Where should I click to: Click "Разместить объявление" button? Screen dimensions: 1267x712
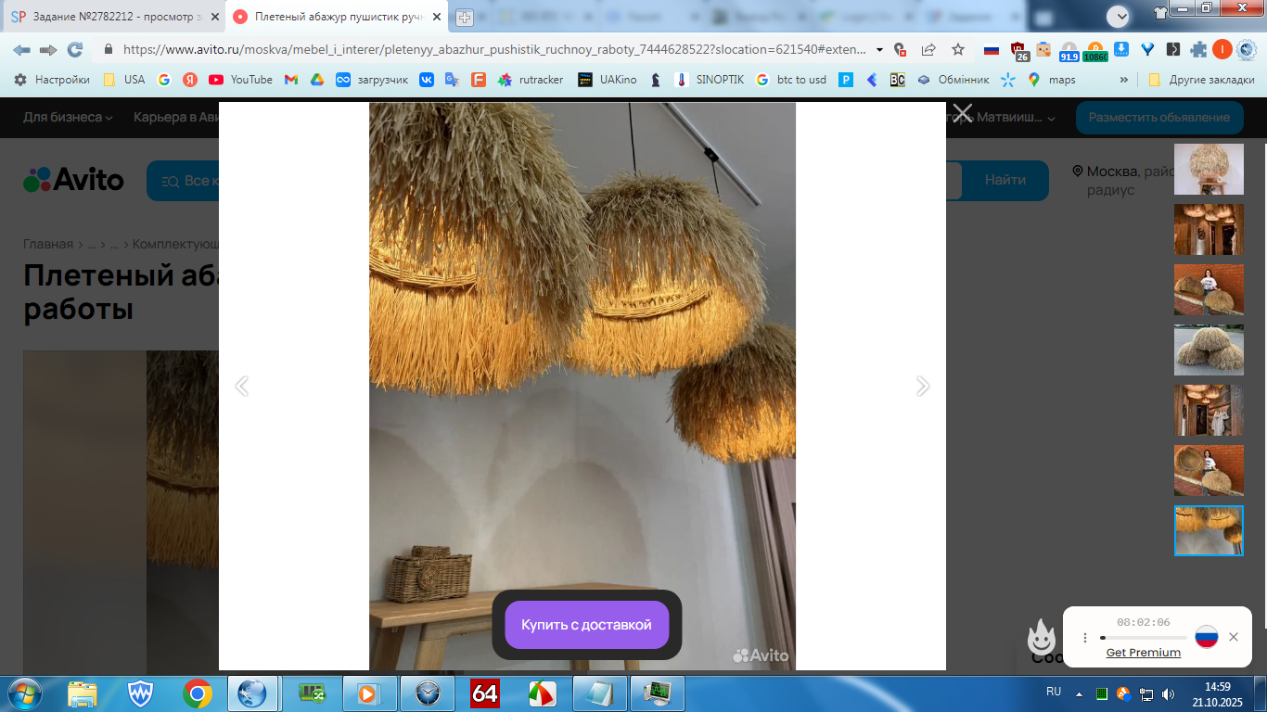(x=1158, y=118)
